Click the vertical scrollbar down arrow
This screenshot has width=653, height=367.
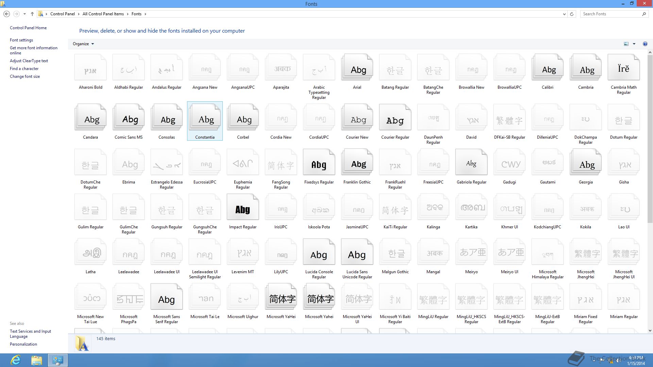pos(650,330)
